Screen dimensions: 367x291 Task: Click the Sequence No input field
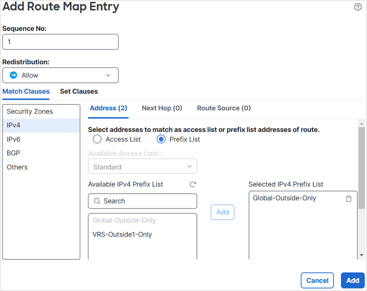pyautogui.click(x=60, y=42)
